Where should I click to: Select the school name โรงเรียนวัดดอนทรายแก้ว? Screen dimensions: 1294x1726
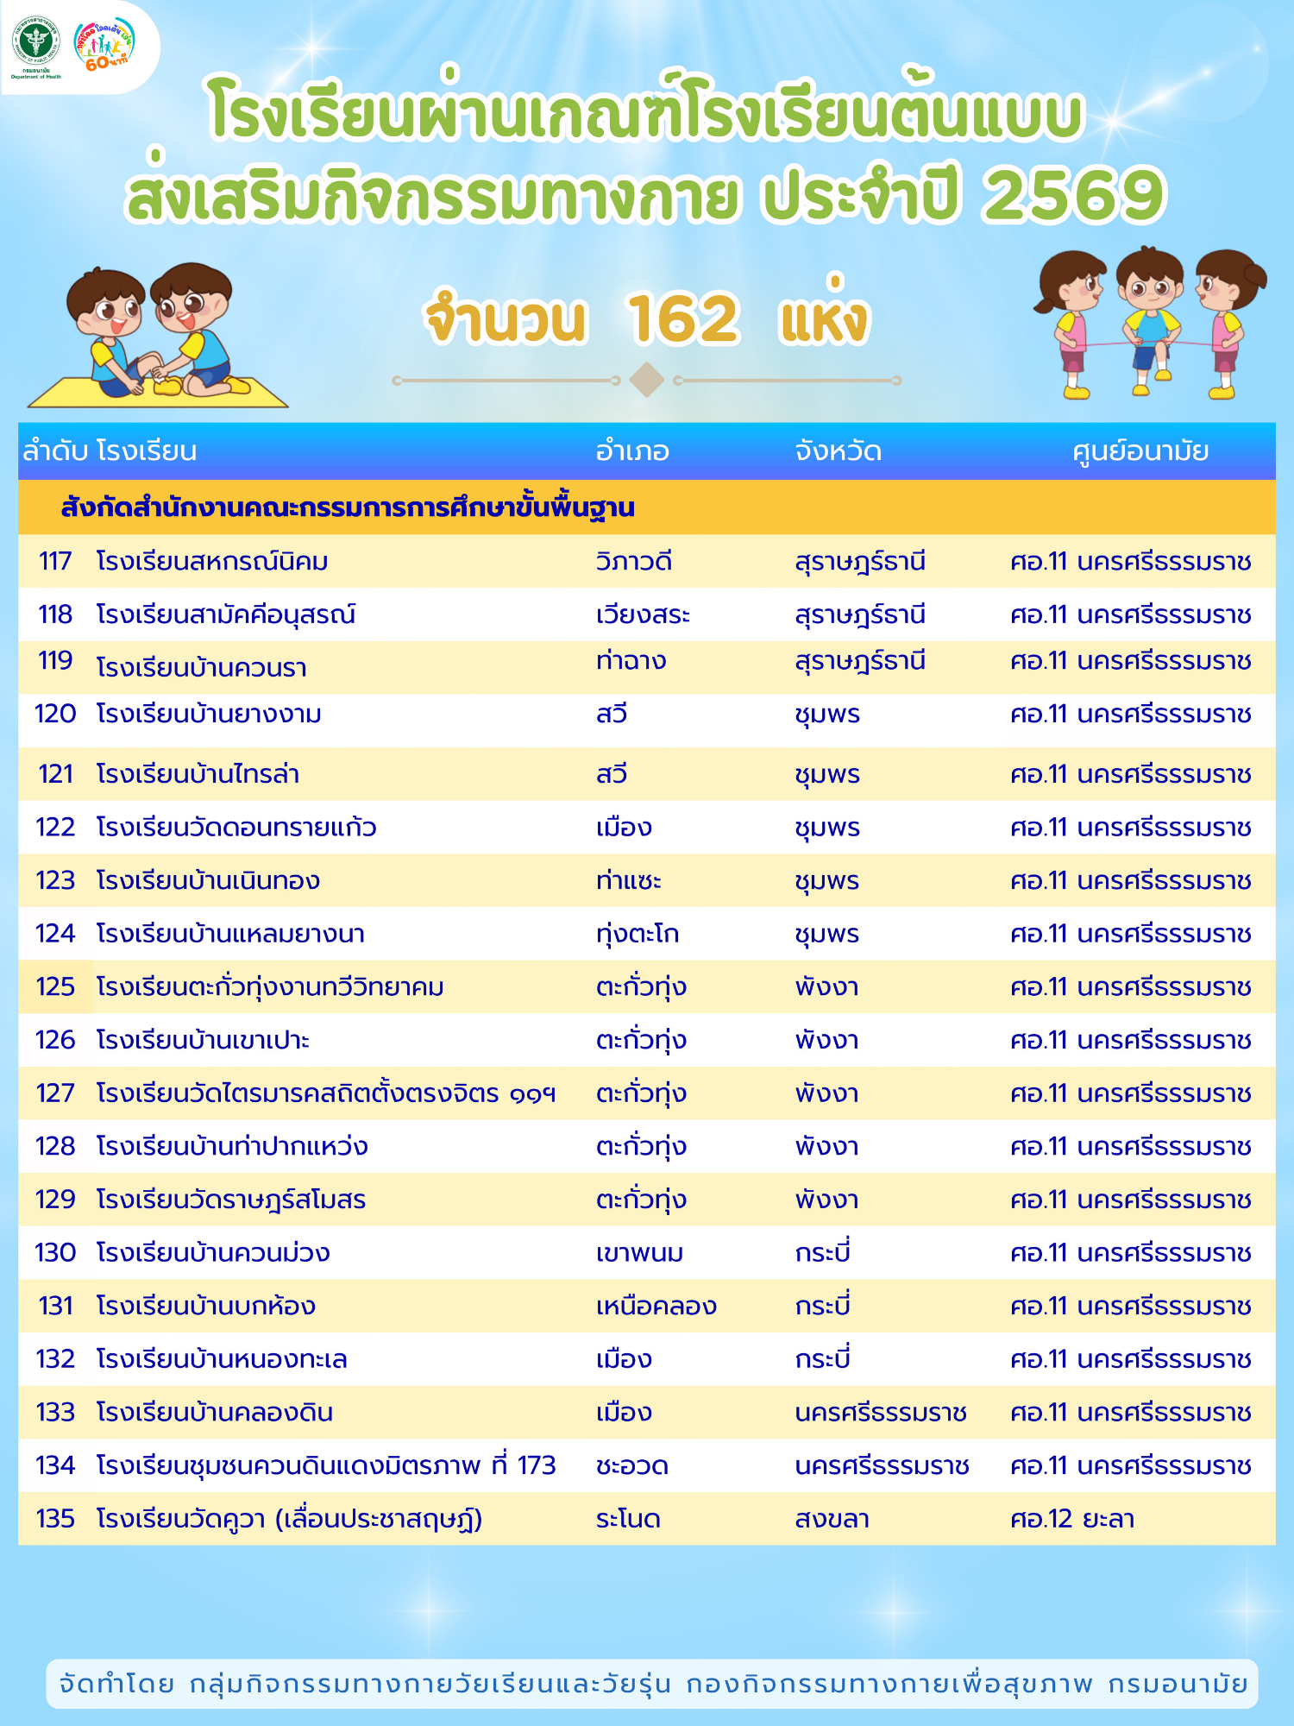236,828
